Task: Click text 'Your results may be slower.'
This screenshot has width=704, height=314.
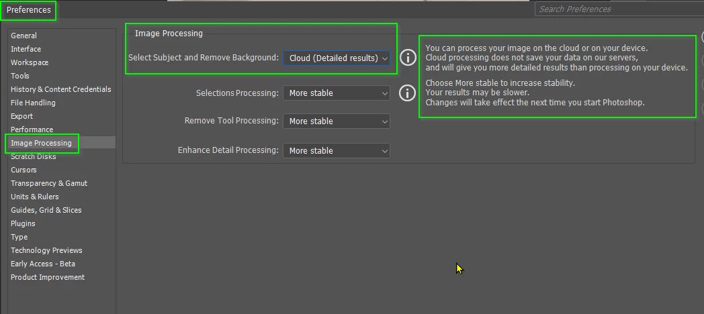Action: (477, 93)
